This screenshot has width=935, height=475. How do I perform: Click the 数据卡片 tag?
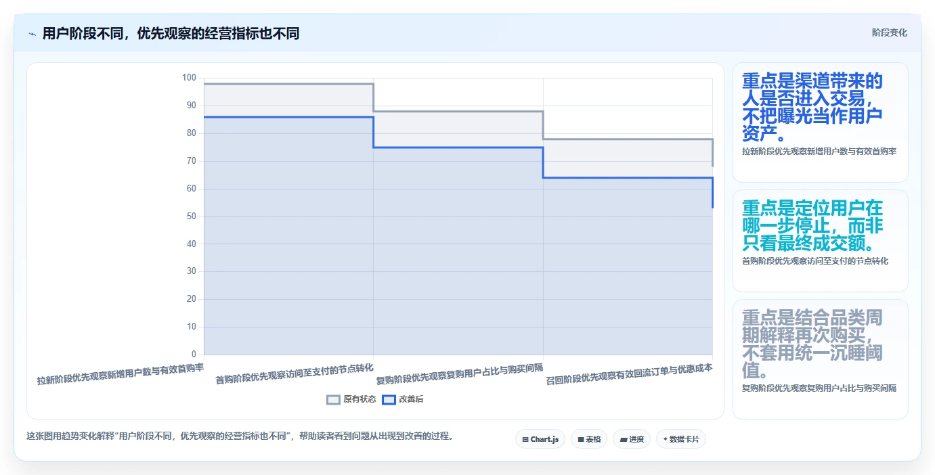pyautogui.click(x=681, y=439)
